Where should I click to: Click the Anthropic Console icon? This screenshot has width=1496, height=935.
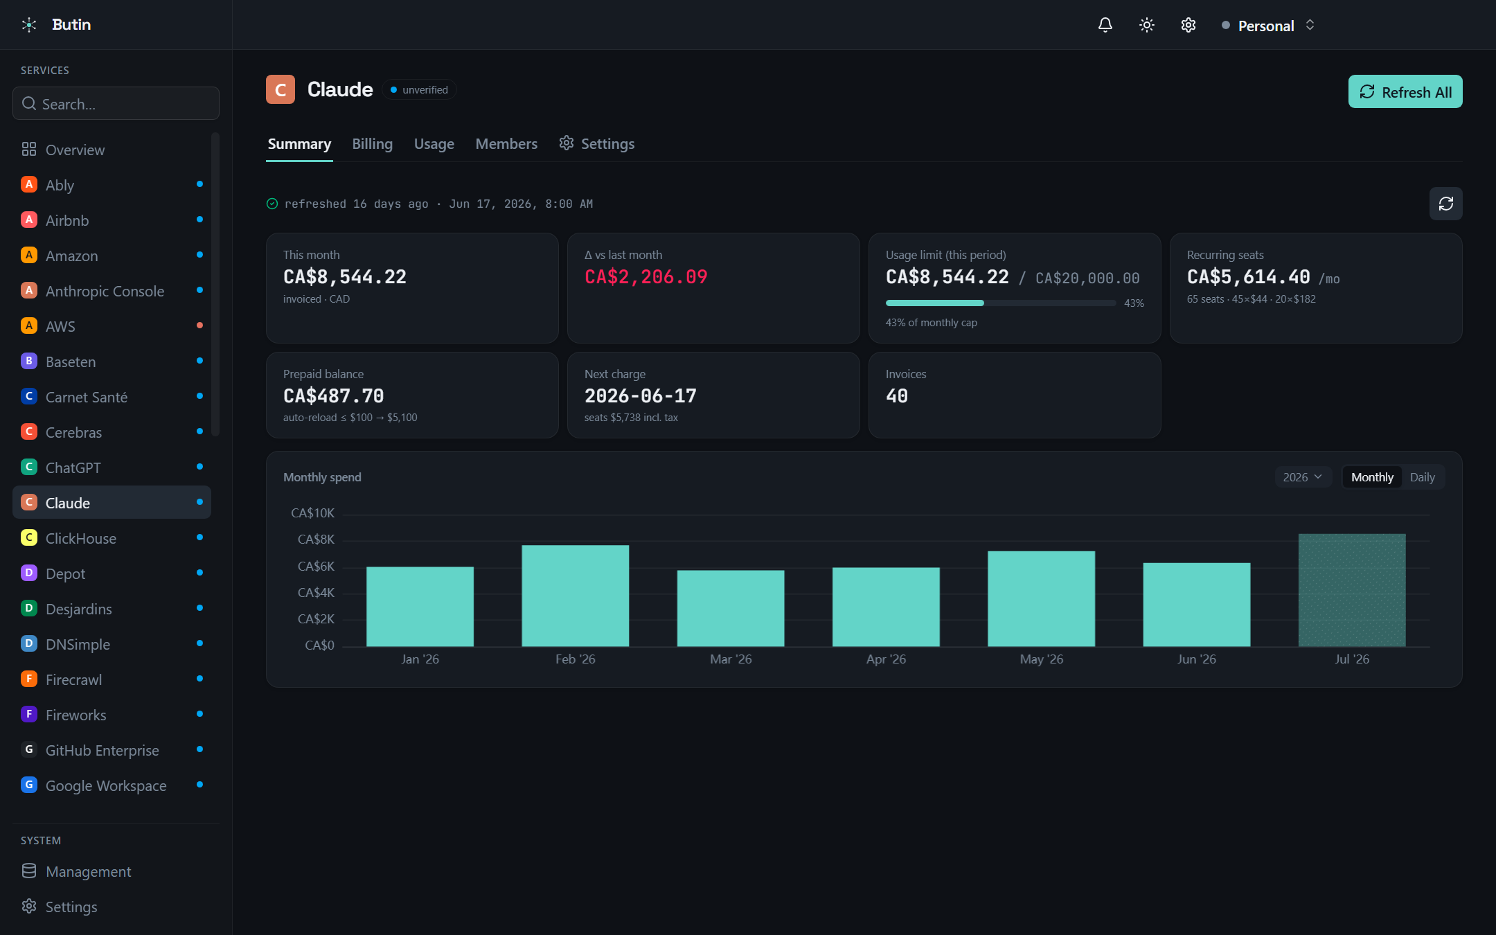(x=29, y=290)
